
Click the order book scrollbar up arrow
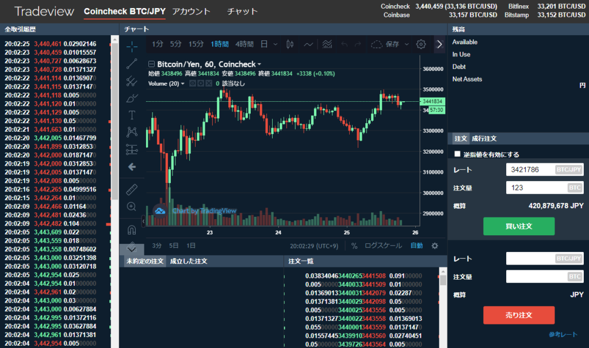point(443,271)
